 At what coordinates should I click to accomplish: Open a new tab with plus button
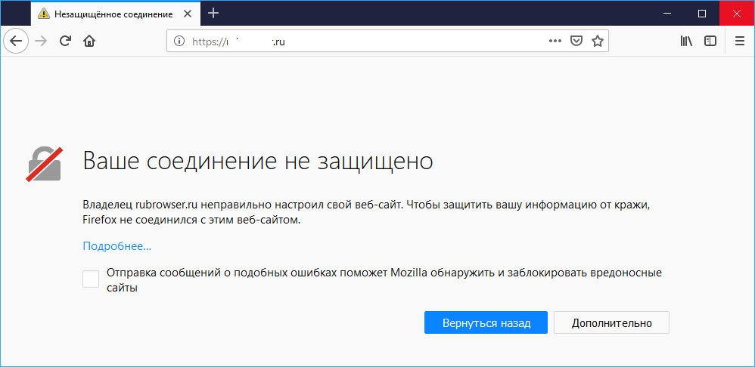(x=213, y=14)
